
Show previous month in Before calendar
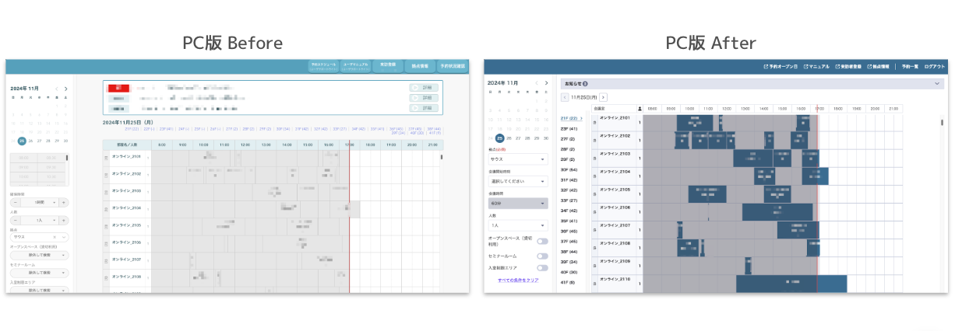pos(57,89)
